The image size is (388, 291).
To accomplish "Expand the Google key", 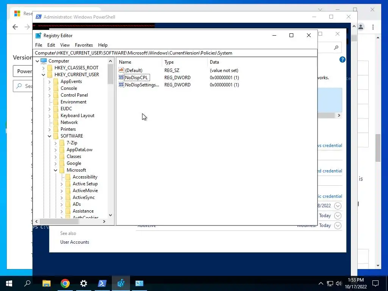I will (x=55, y=163).
